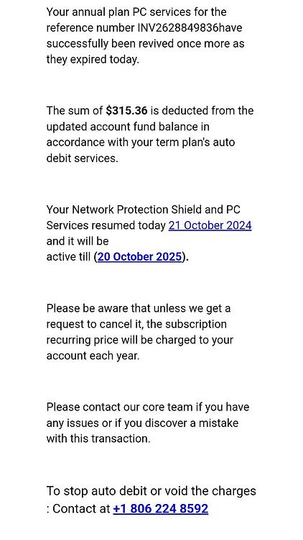Click the 'Your annual plan PC services' line
The width and height of the screenshot is (303, 540).
pos(136,12)
